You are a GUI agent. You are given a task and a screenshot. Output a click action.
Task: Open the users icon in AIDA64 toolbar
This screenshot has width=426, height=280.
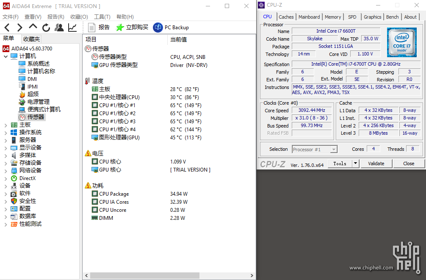(x=59, y=28)
